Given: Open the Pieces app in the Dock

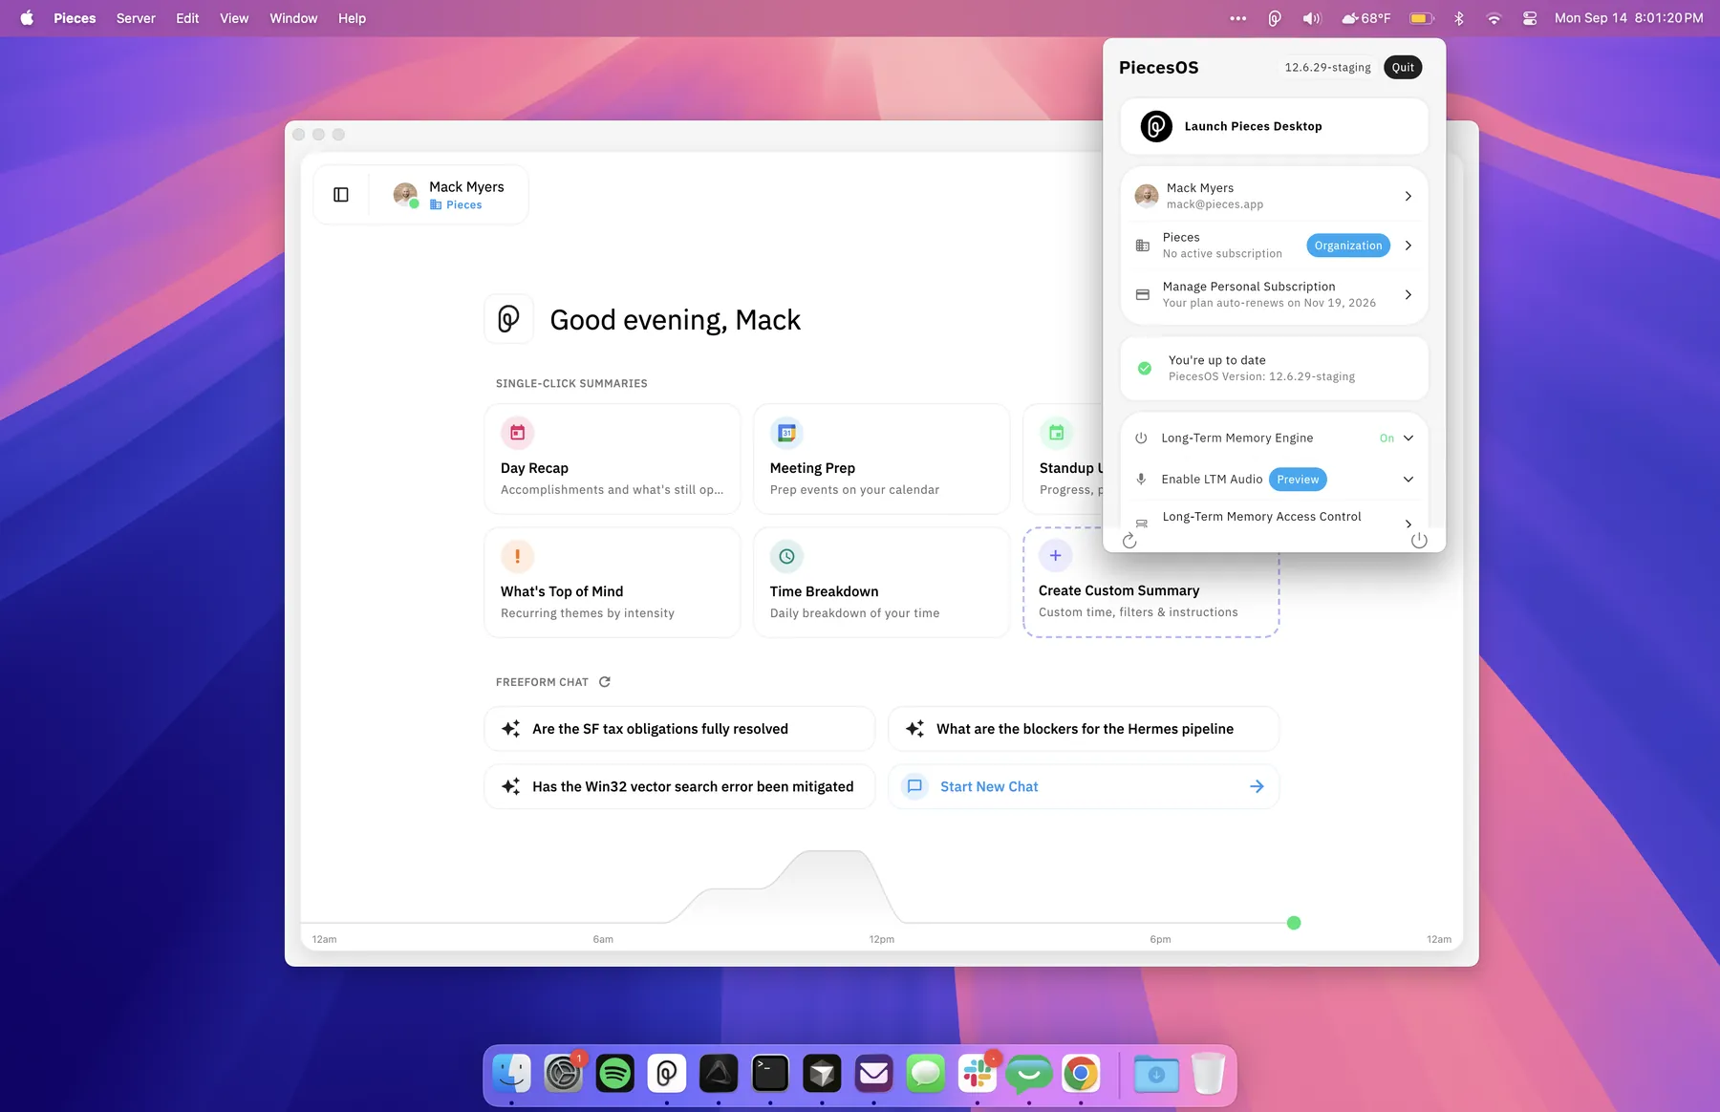Looking at the screenshot, I should tap(667, 1074).
